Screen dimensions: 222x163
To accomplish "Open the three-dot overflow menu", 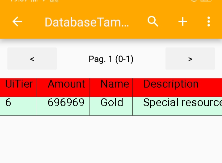I will point(209,22).
